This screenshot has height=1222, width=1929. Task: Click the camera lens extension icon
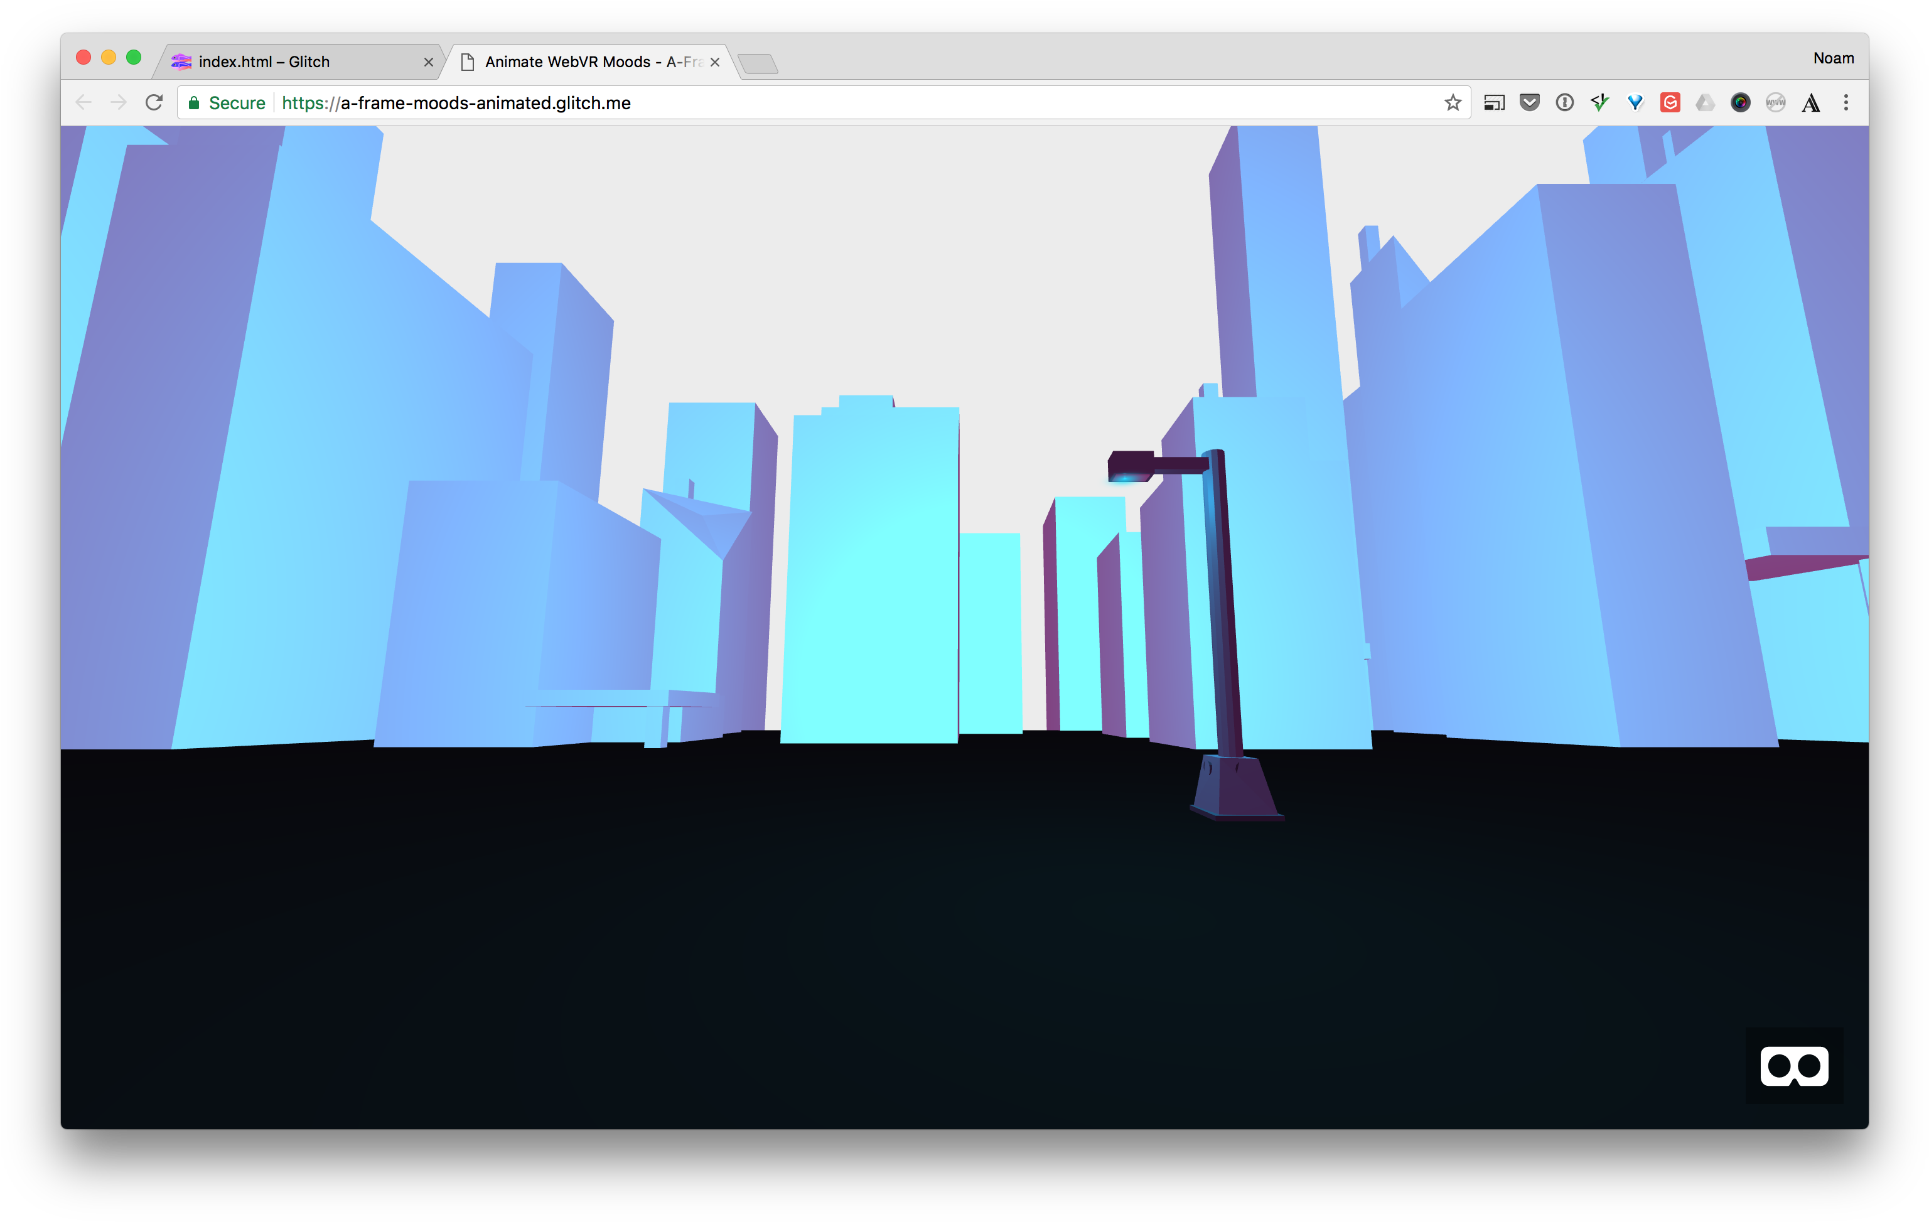[x=1741, y=102]
